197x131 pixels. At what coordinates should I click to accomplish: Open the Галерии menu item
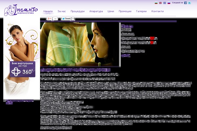pos(141,11)
